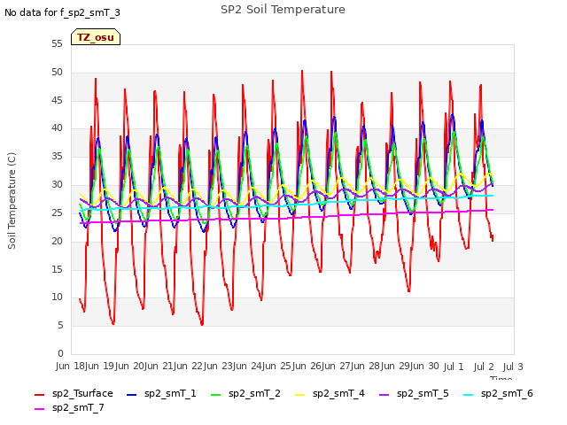Screen dimensions: 567x425
Task: Click the Jun 26 x-axis tick label
Action: point(307,367)
